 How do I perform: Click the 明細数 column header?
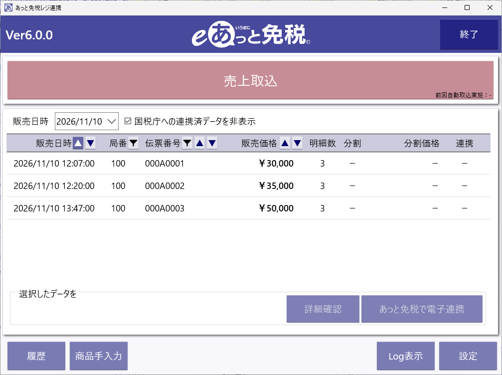click(x=323, y=143)
